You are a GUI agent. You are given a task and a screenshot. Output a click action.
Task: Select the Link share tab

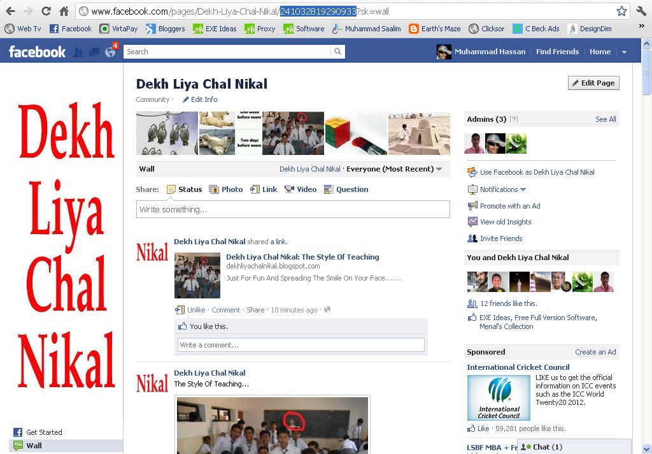tap(263, 189)
